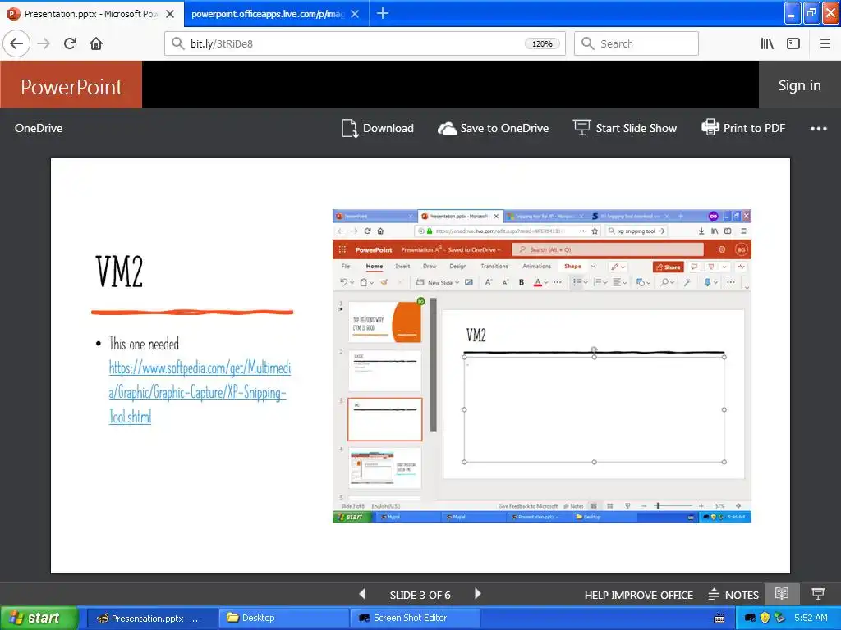Click the Download document icon
The image size is (841, 630).
[x=350, y=128]
